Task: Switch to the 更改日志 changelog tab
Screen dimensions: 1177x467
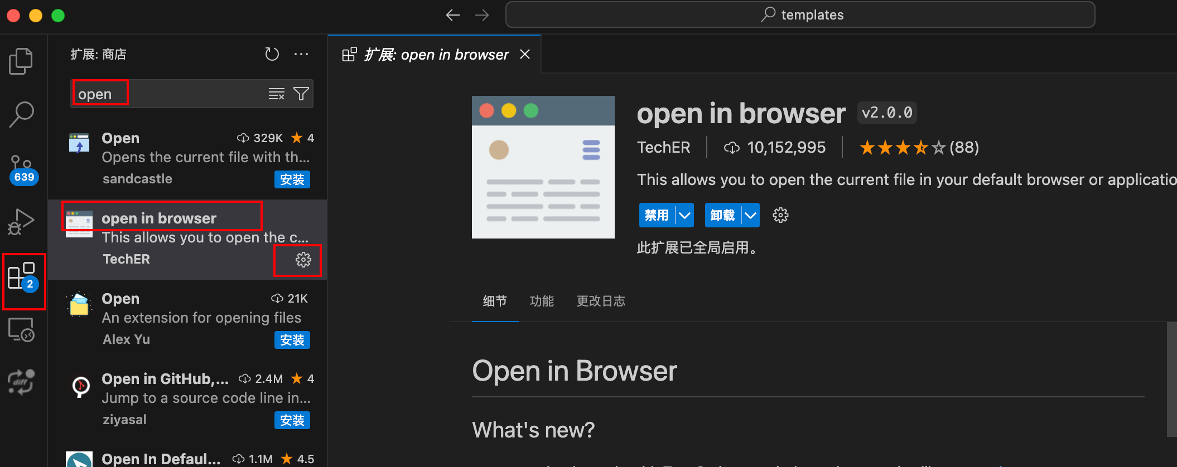Action: pos(601,301)
